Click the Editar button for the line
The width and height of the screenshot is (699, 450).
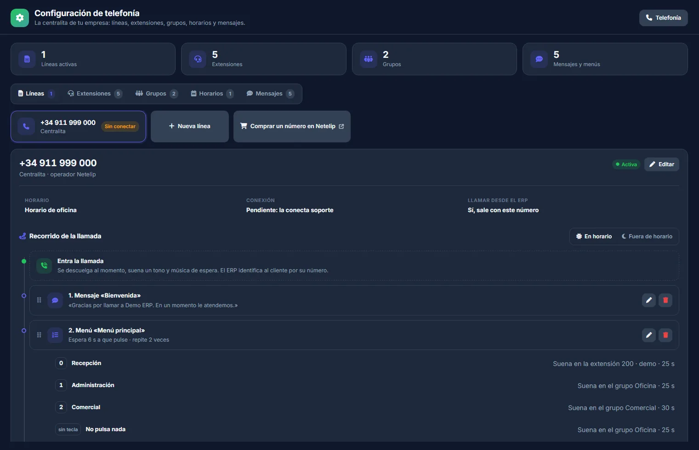pos(662,164)
